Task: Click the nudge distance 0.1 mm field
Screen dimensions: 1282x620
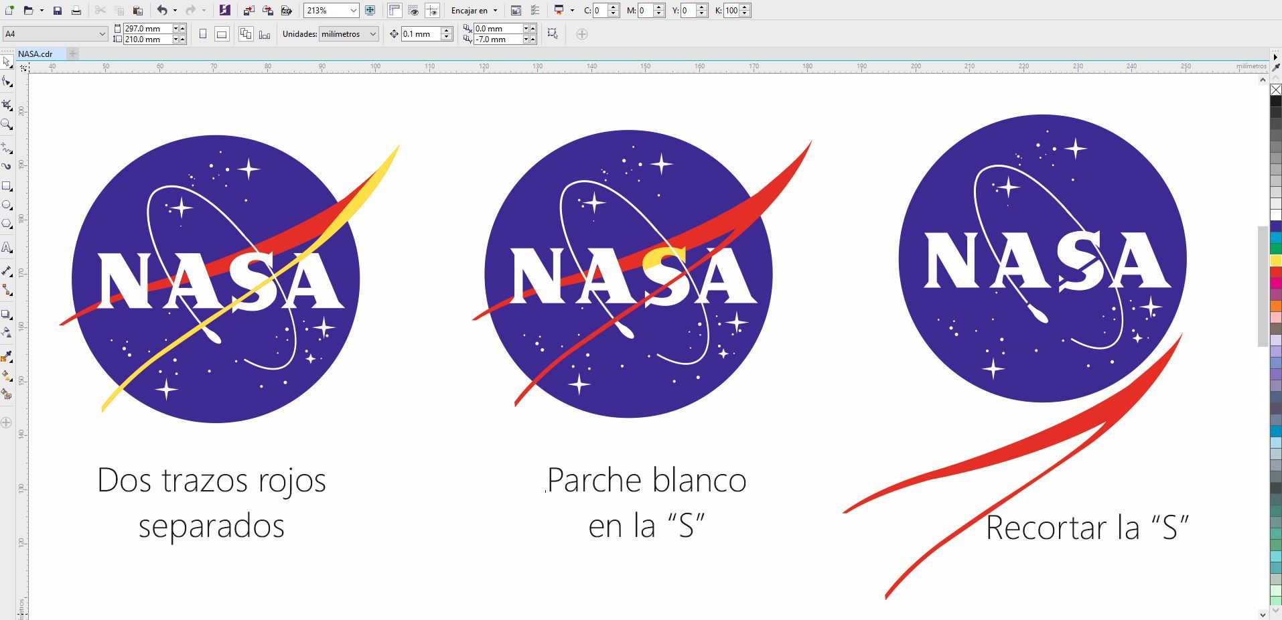Action: pos(421,33)
